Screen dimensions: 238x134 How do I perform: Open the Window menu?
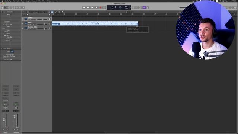click(49, 1)
